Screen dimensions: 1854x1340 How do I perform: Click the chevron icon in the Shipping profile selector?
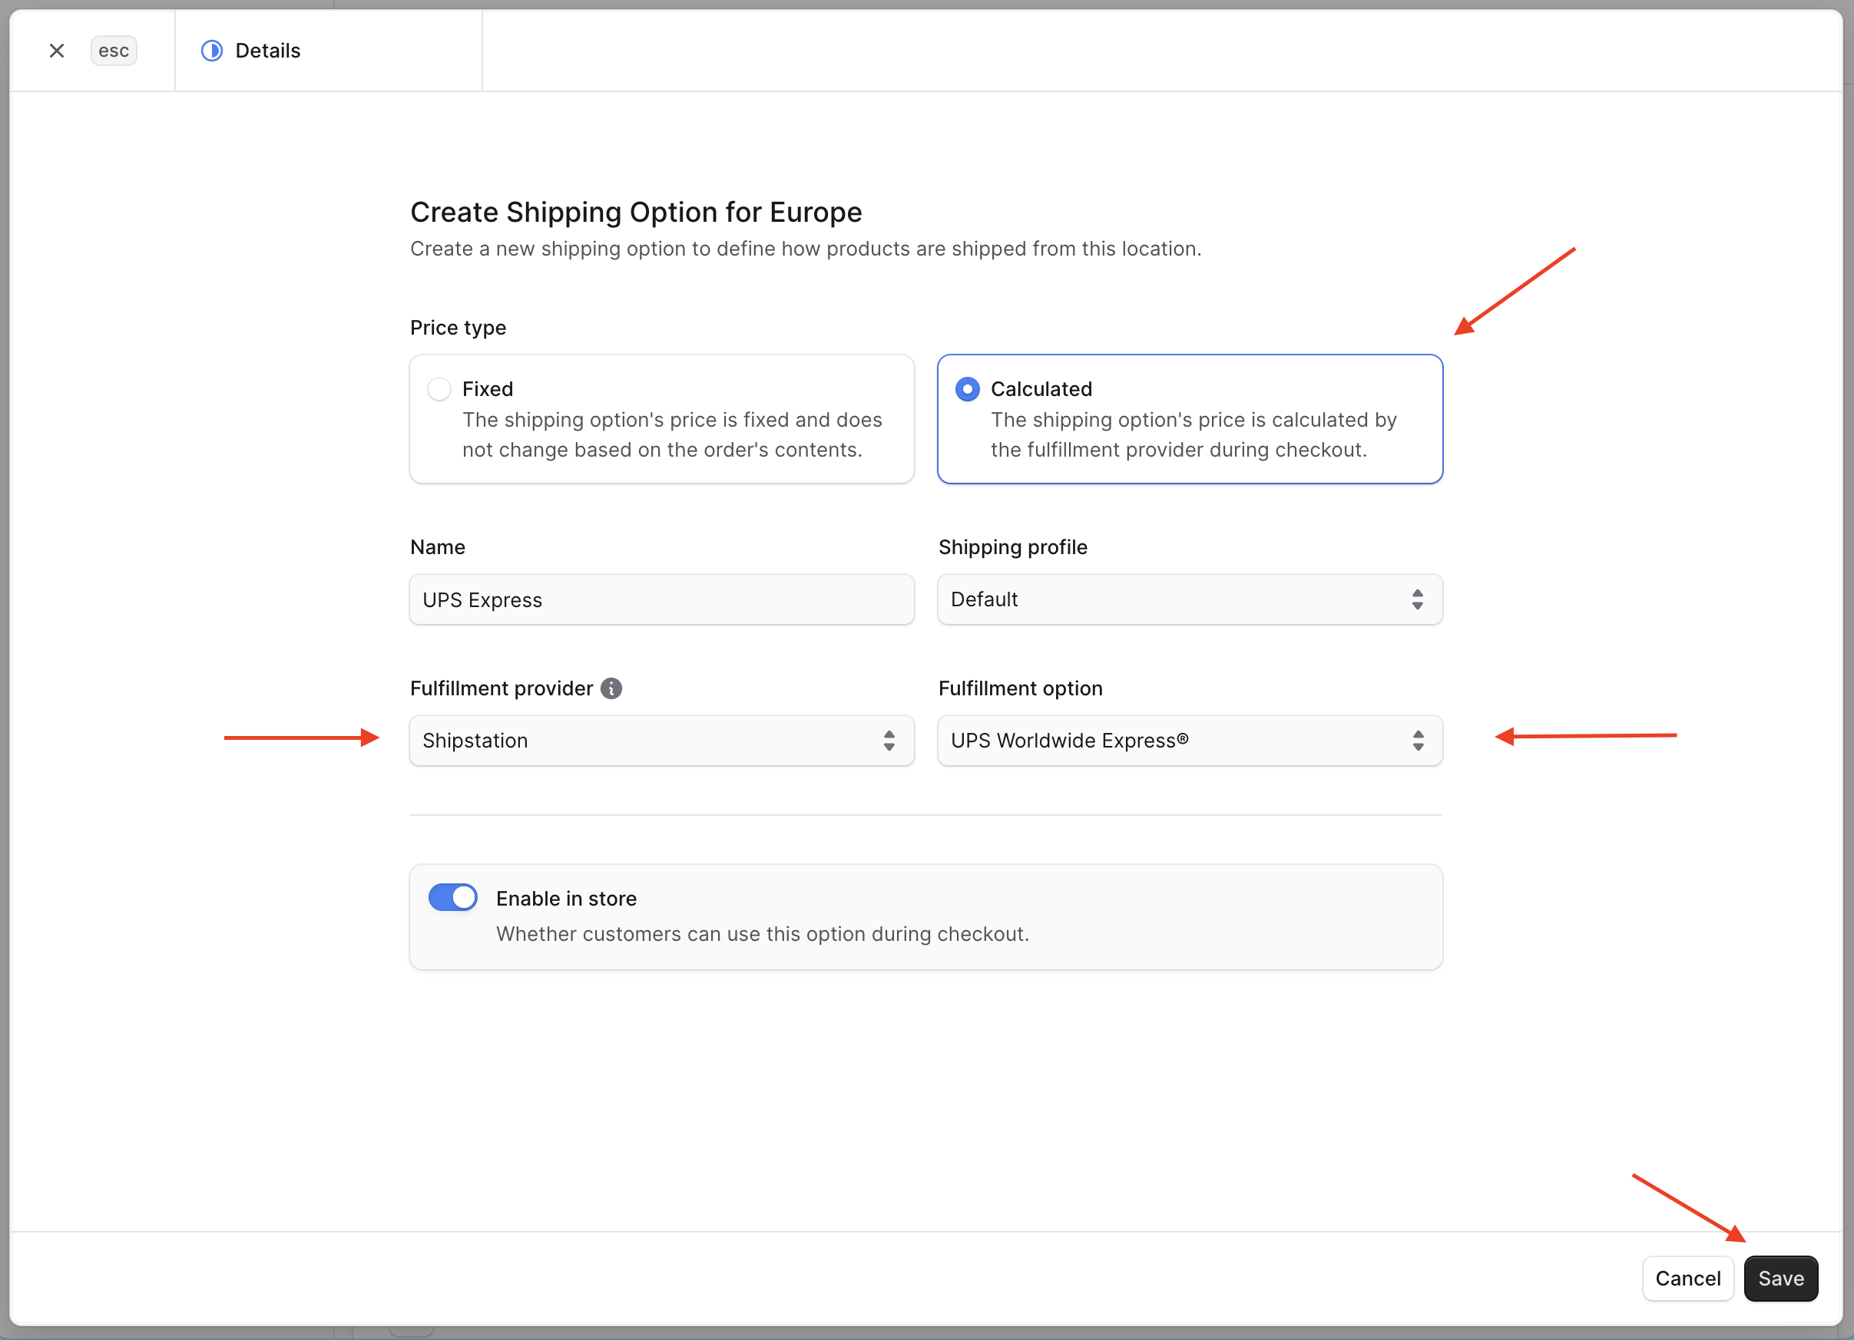[x=1418, y=599]
